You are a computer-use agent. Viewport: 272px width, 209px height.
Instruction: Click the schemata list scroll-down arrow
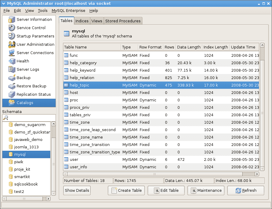click(x=54, y=193)
